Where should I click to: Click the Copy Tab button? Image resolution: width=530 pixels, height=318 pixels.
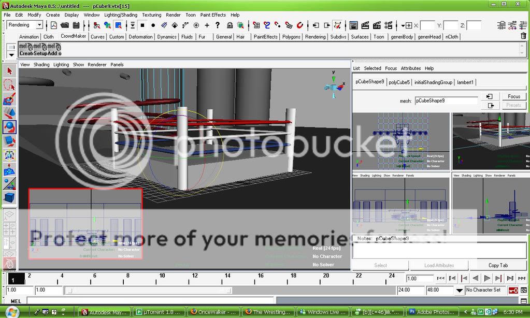pos(498,265)
